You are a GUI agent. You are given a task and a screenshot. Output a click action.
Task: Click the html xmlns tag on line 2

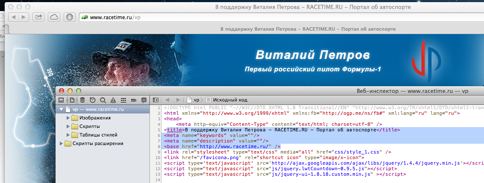312,113
